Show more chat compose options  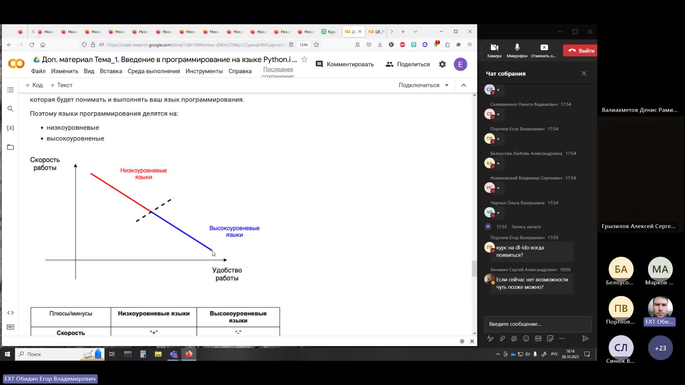[x=562, y=338]
